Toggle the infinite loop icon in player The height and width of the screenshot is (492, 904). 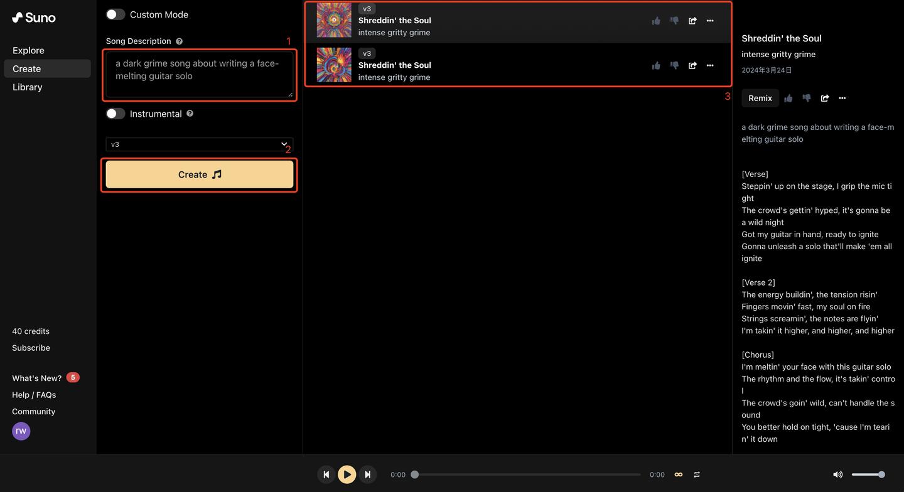pos(678,474)
